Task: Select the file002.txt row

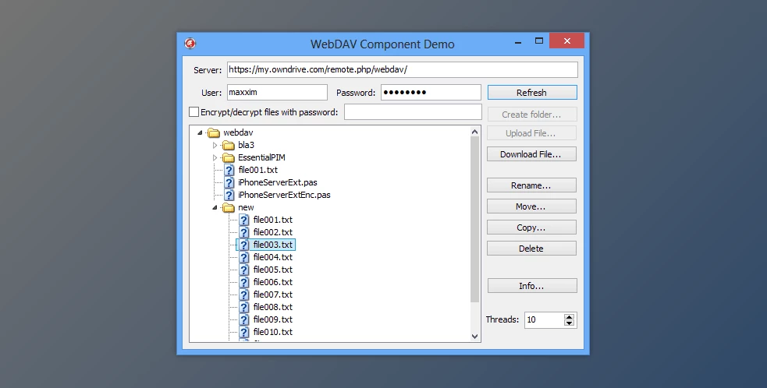Action: tap(272, 232)
